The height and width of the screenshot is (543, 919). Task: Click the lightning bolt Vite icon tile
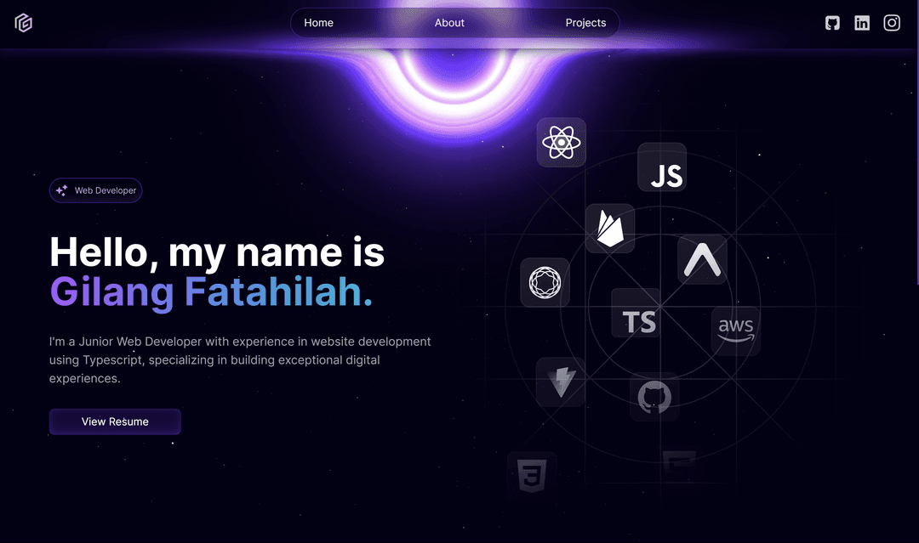click(560, 382)
